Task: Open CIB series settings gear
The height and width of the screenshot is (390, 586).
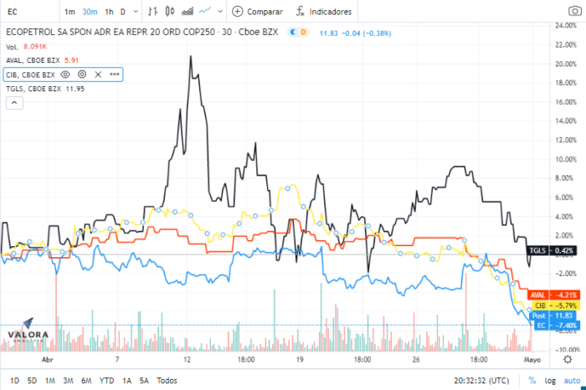Action: 82,74
